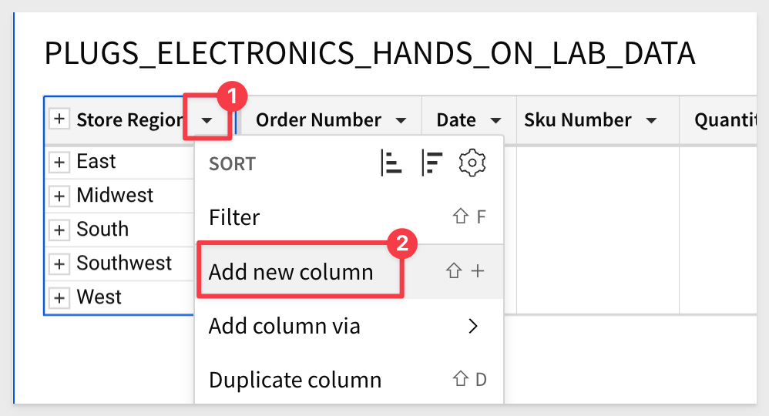
Task: Sort ascending using the sort icon
Action: point(391,163)
